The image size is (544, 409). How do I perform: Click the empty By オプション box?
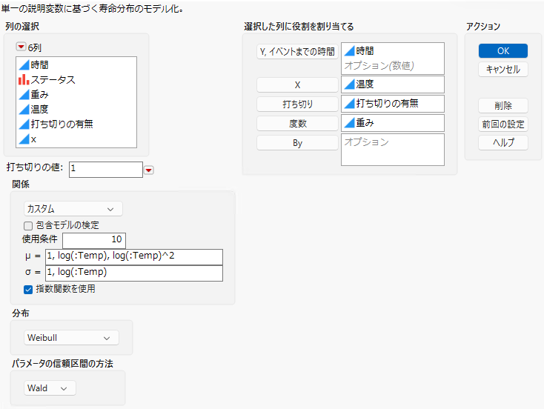click(392, 150)
